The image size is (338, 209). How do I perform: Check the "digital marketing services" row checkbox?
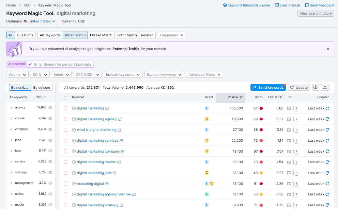66,140
